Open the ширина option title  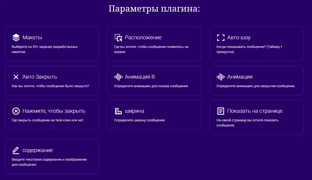[x=134, y=111]
